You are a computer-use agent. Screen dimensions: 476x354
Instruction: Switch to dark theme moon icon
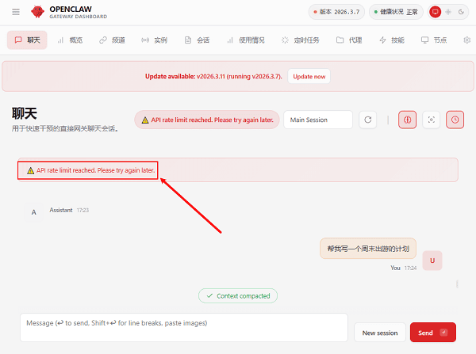461,12
